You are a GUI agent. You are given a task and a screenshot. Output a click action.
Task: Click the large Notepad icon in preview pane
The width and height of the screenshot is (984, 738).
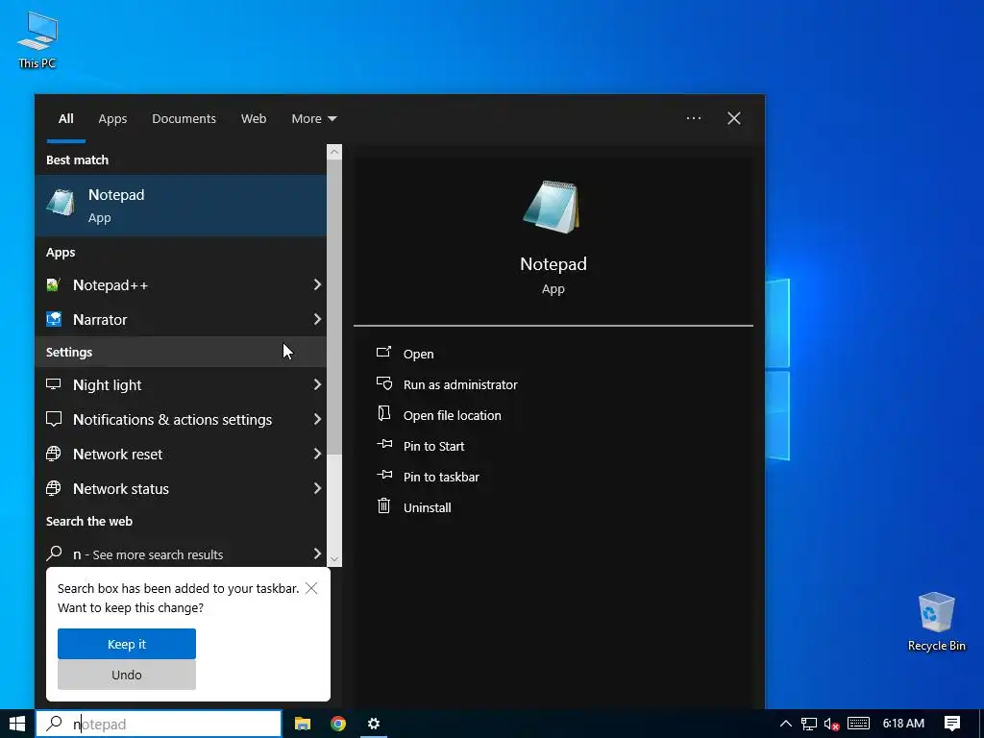[552, 208]
